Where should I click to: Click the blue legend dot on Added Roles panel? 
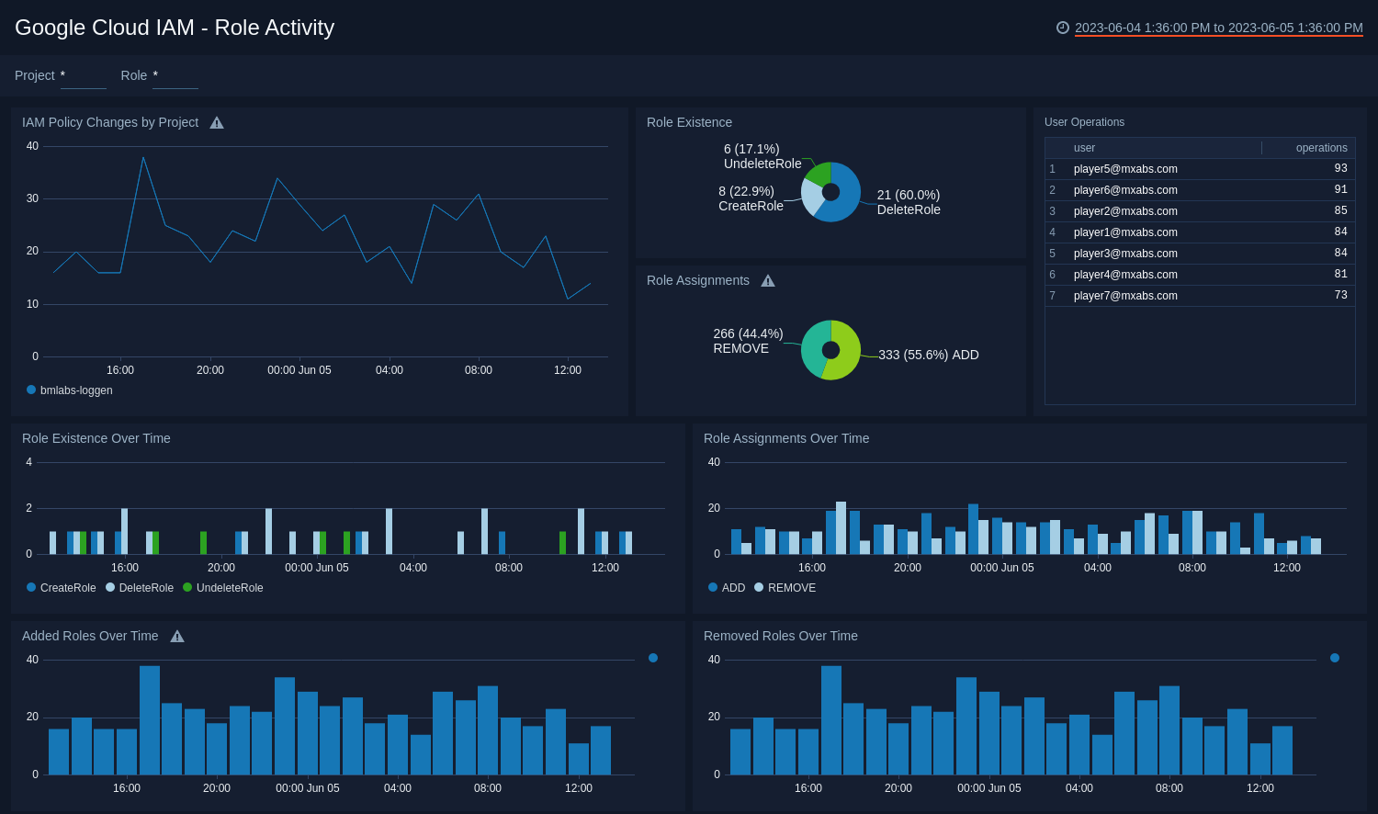coord(653,658)
